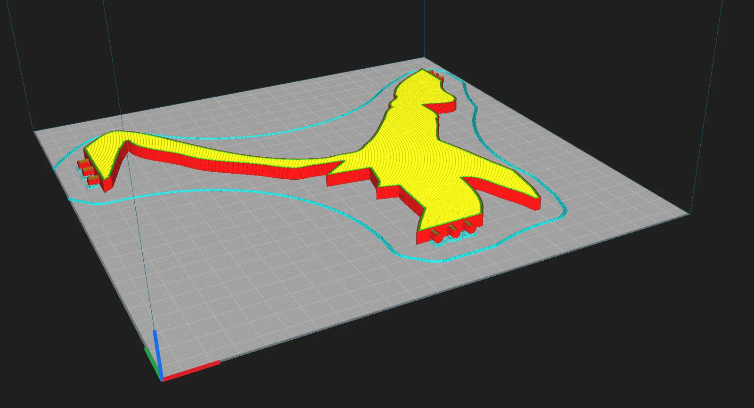Select the small supports beside the bird head
The image size is (754, 408).
pos(437,74)
